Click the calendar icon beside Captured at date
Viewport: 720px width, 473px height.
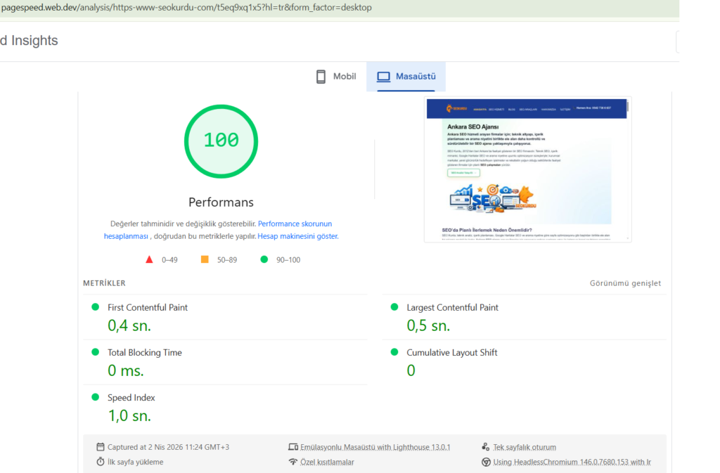101,447
